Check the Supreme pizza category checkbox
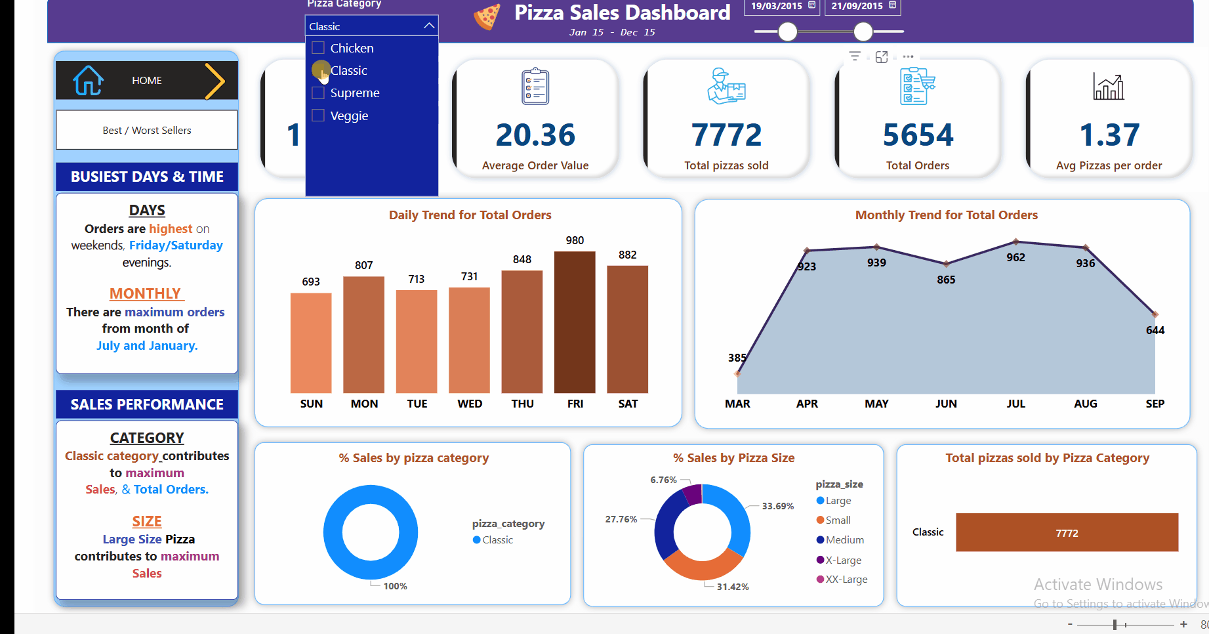 (x=319, y=93)
